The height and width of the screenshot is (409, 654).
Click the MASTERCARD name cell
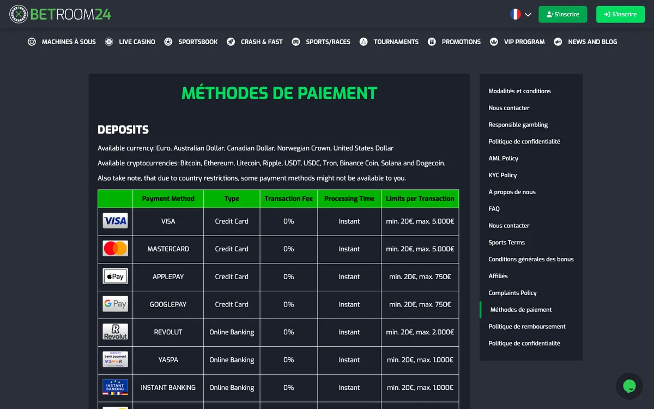168,249
